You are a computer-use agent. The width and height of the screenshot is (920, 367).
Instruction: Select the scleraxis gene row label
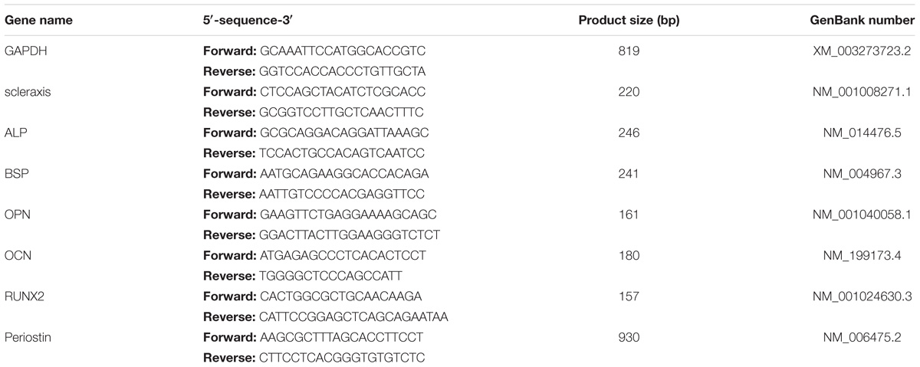pos(28,91)
